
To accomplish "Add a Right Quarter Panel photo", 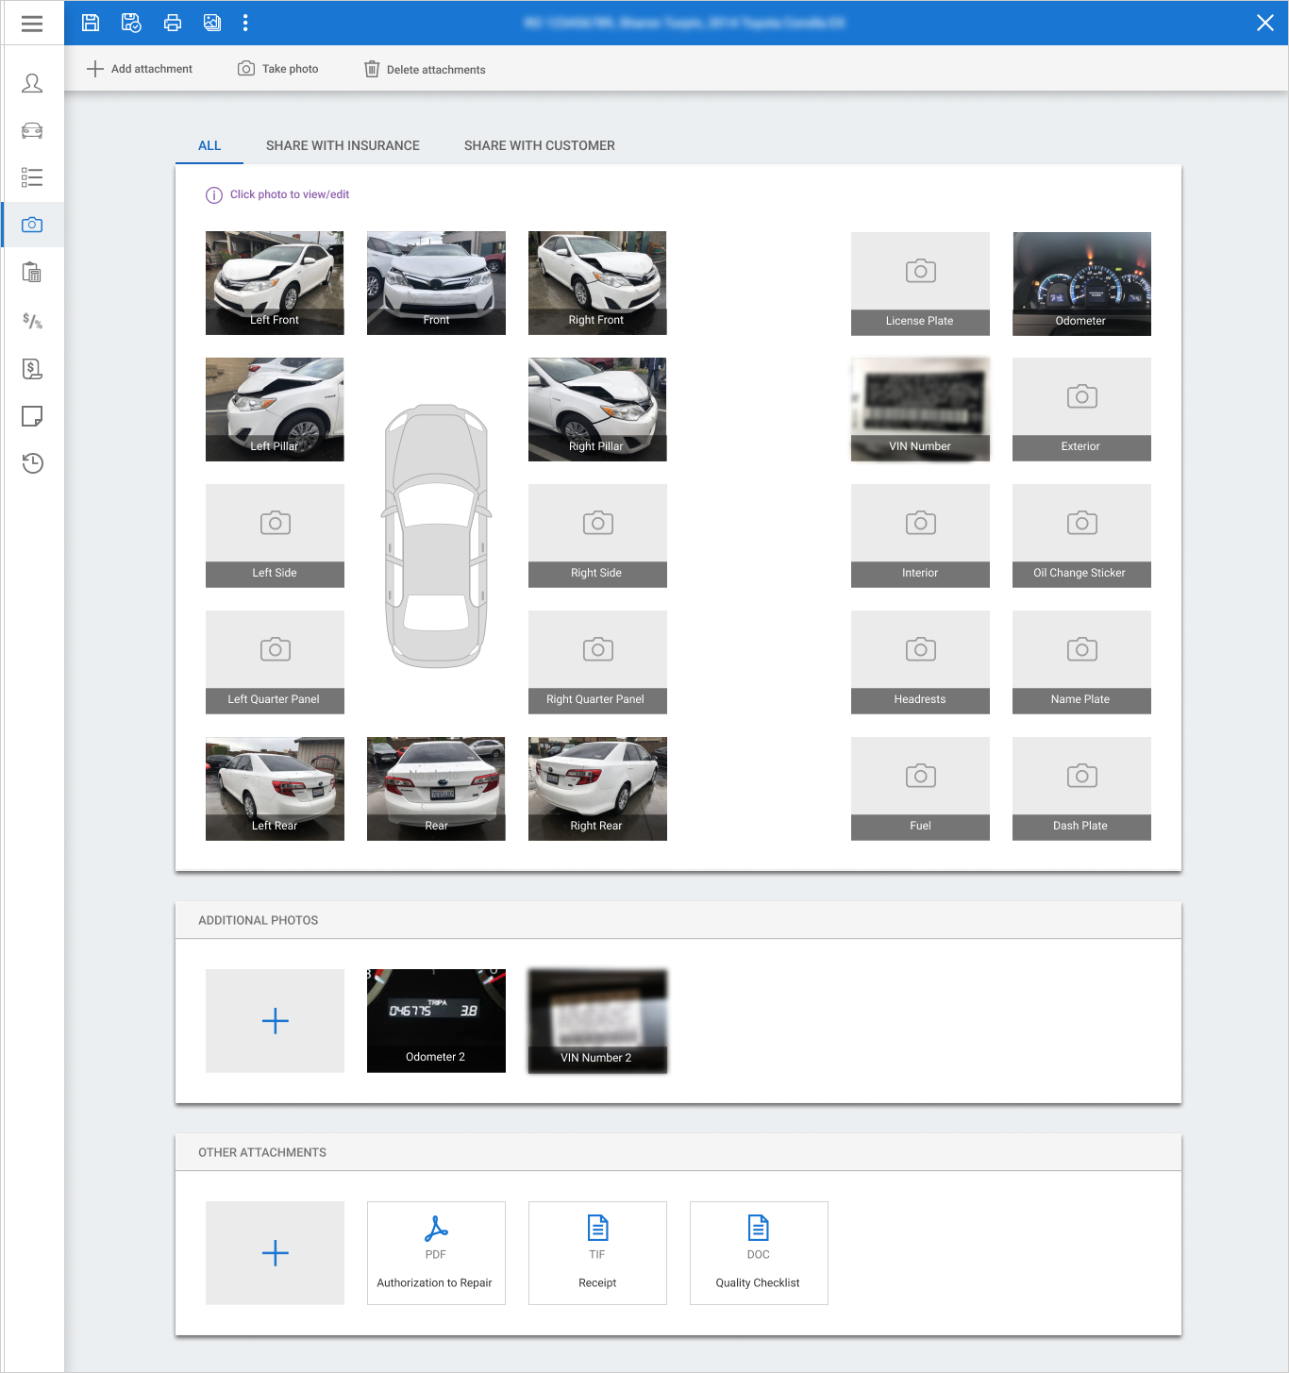I will coord(597,662).
